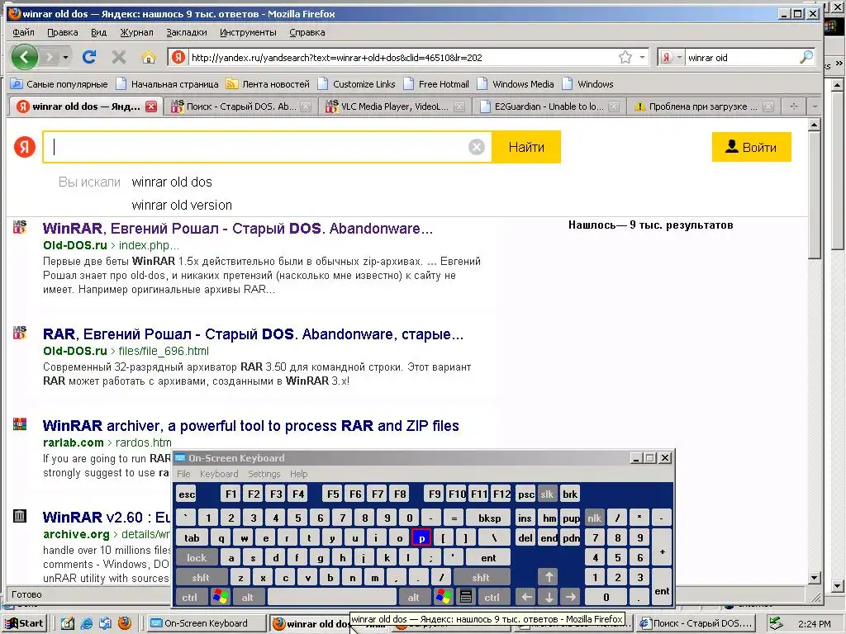Click the 'Old-DOS.ru > files/file_696.html' URL

click(126, 351)
